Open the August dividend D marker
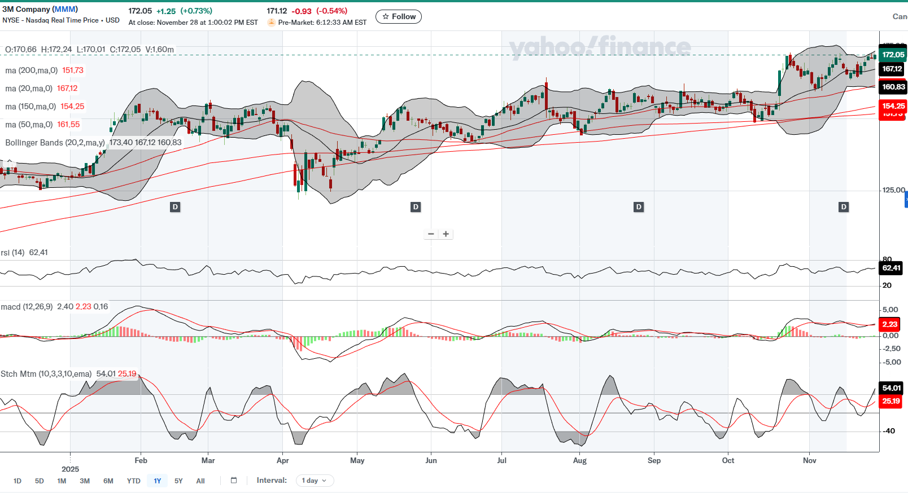The width and height of the screenshot is (908, 493). pos(639,207)
